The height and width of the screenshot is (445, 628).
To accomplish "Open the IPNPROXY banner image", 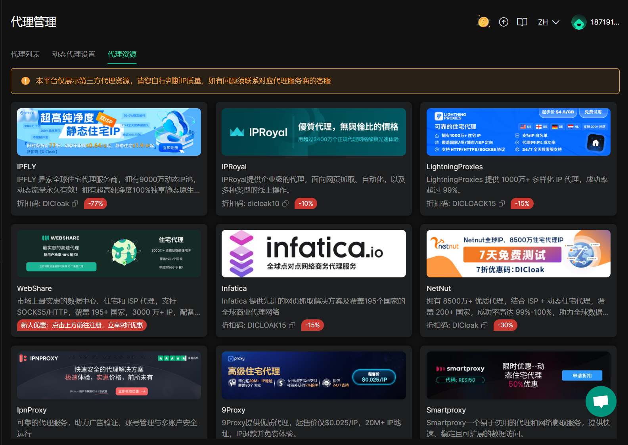I will pos(109,375).
